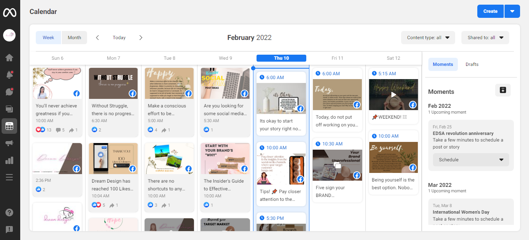Select the Moments tab
Image resolution: width=529 pixels, height=240 pixels.
(x=443, y=64)
